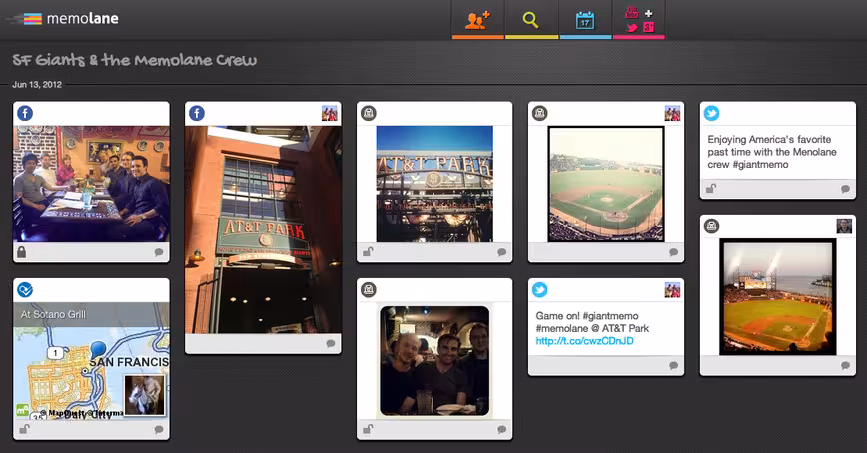Open comments on 'Game on!' tweet card

pos(673,366)
